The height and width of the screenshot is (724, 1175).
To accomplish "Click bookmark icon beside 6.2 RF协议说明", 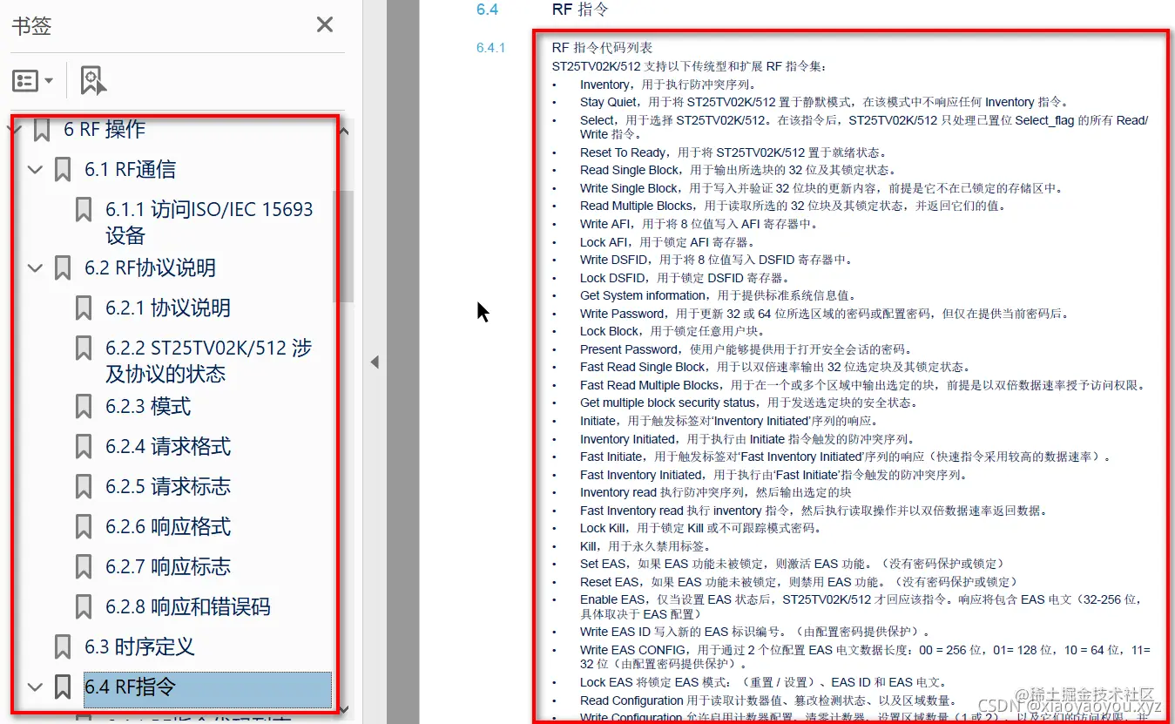I will click(63, 267).
